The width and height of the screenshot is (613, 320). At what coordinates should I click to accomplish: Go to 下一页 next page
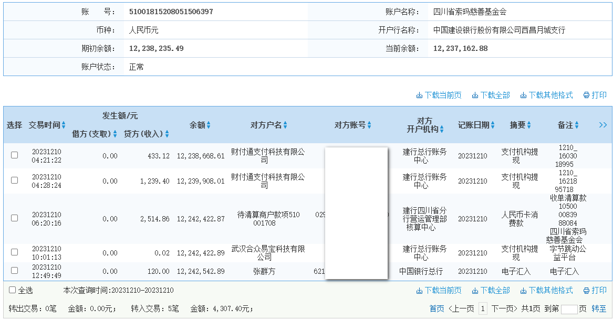pyautogui.click(x=504, y=308)
